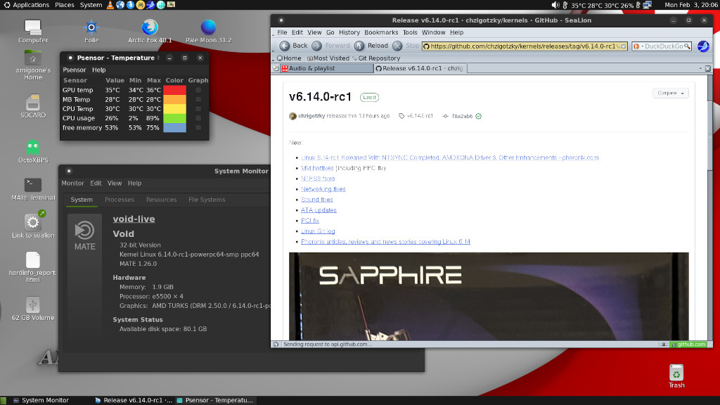Open the SeaLion launcher in top panel
Image resolution: width=720 pixels, height=405 pixels.
pyautogui.click(x=150, y=5)
